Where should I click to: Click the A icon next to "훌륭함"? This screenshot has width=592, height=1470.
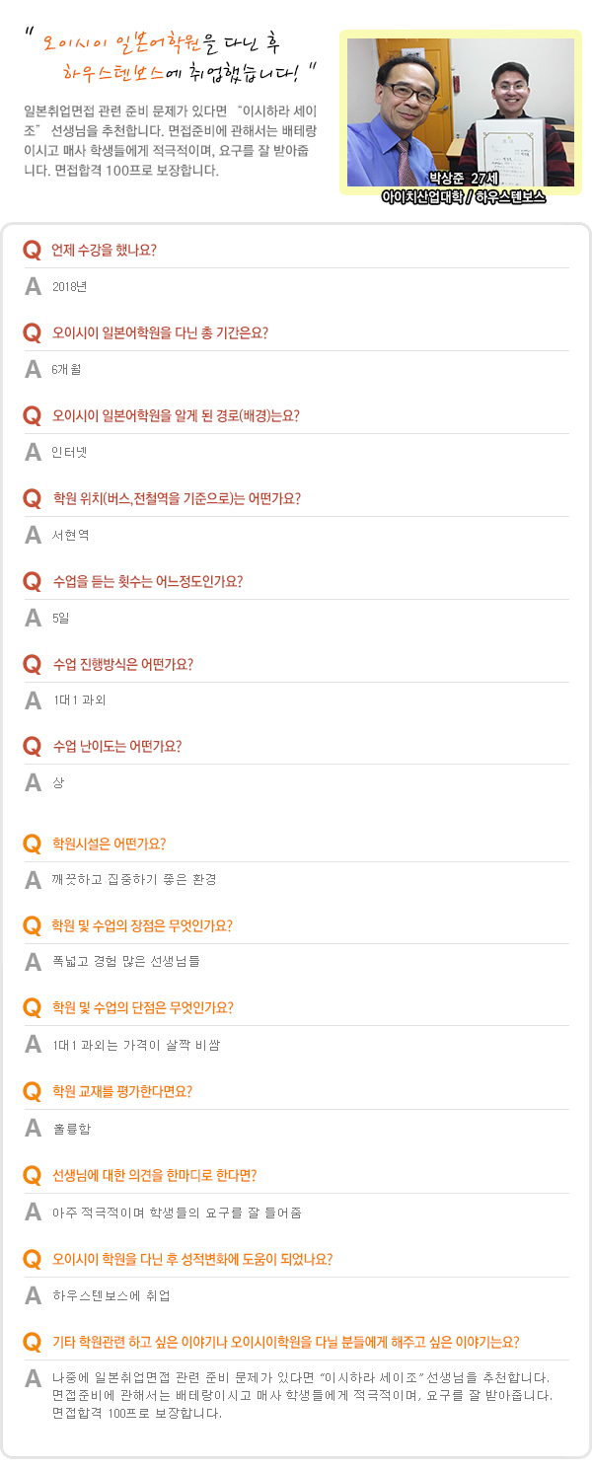[34, 1128]
